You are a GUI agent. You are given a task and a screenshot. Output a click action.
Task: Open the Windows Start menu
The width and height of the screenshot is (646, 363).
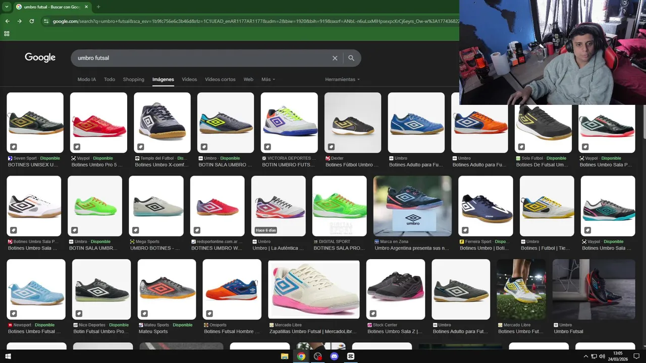[x=8, y=356]
